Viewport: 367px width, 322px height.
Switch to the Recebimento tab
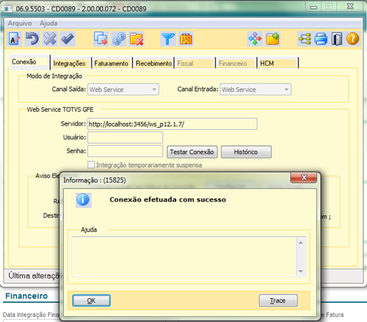pyautogui.click(x=153, y=63)
